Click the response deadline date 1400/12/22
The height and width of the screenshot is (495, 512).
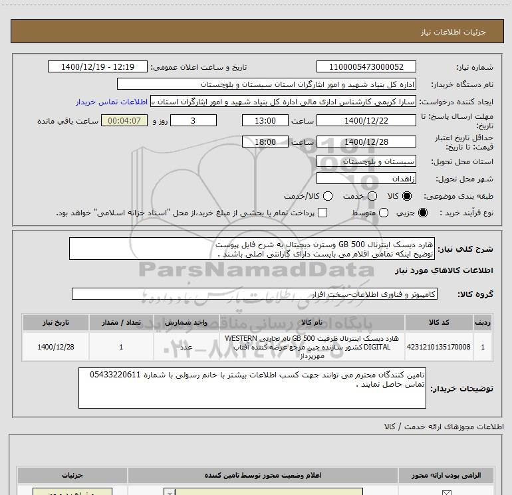click(366, 121)
